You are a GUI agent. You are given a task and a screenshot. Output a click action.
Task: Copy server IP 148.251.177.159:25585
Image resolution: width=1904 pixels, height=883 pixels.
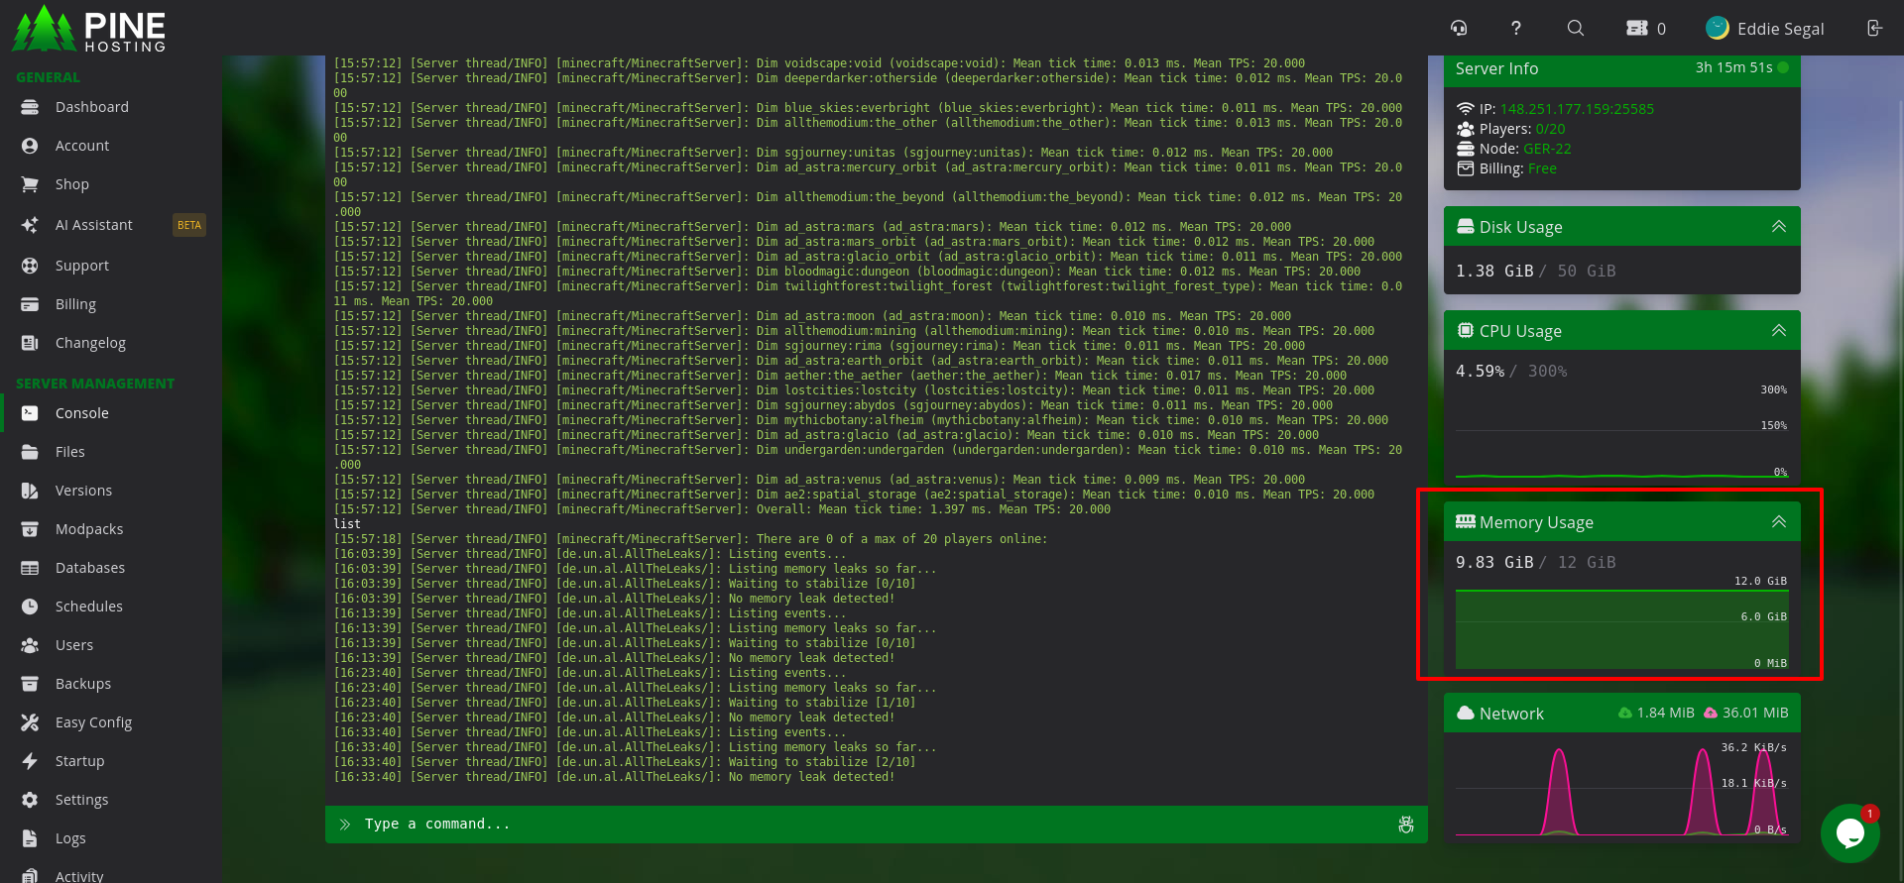[x=1577, y=109]
